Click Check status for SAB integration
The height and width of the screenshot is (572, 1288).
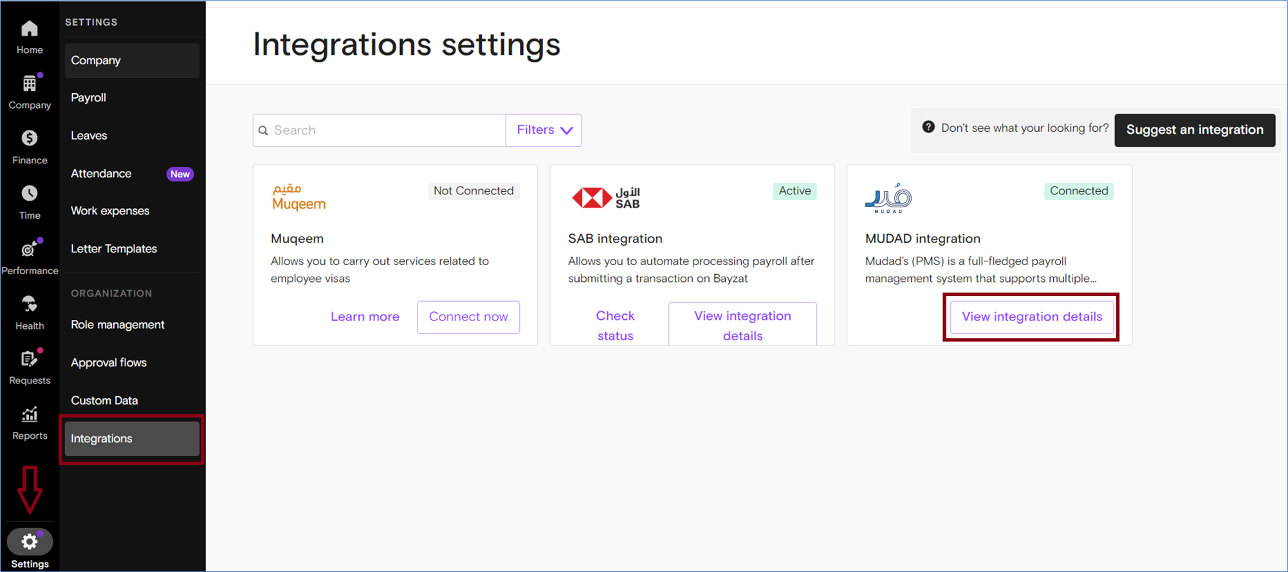click(615, 326)
